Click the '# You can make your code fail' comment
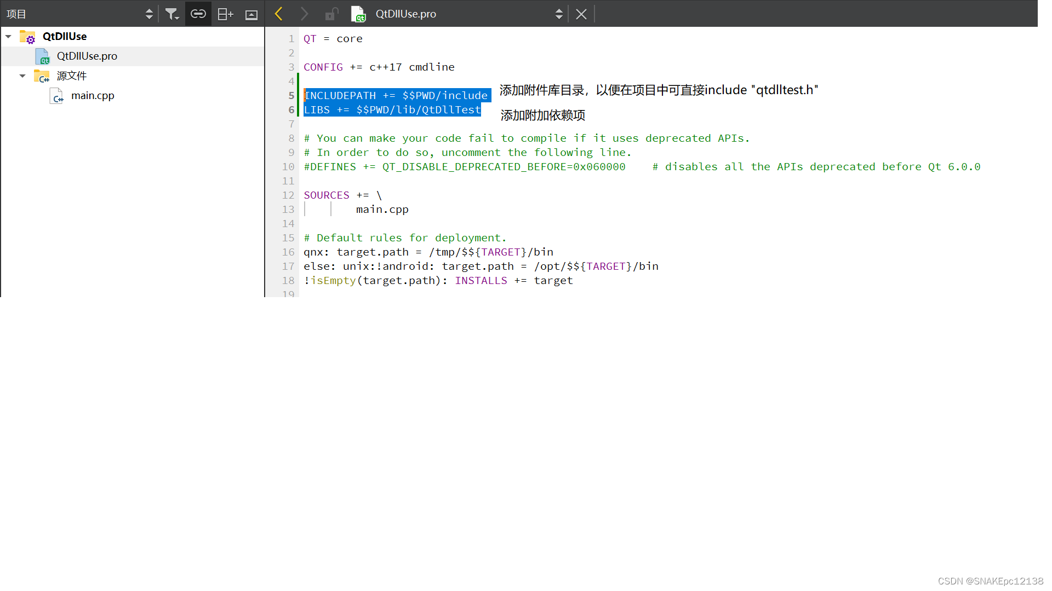 click(x=527, y=138)
